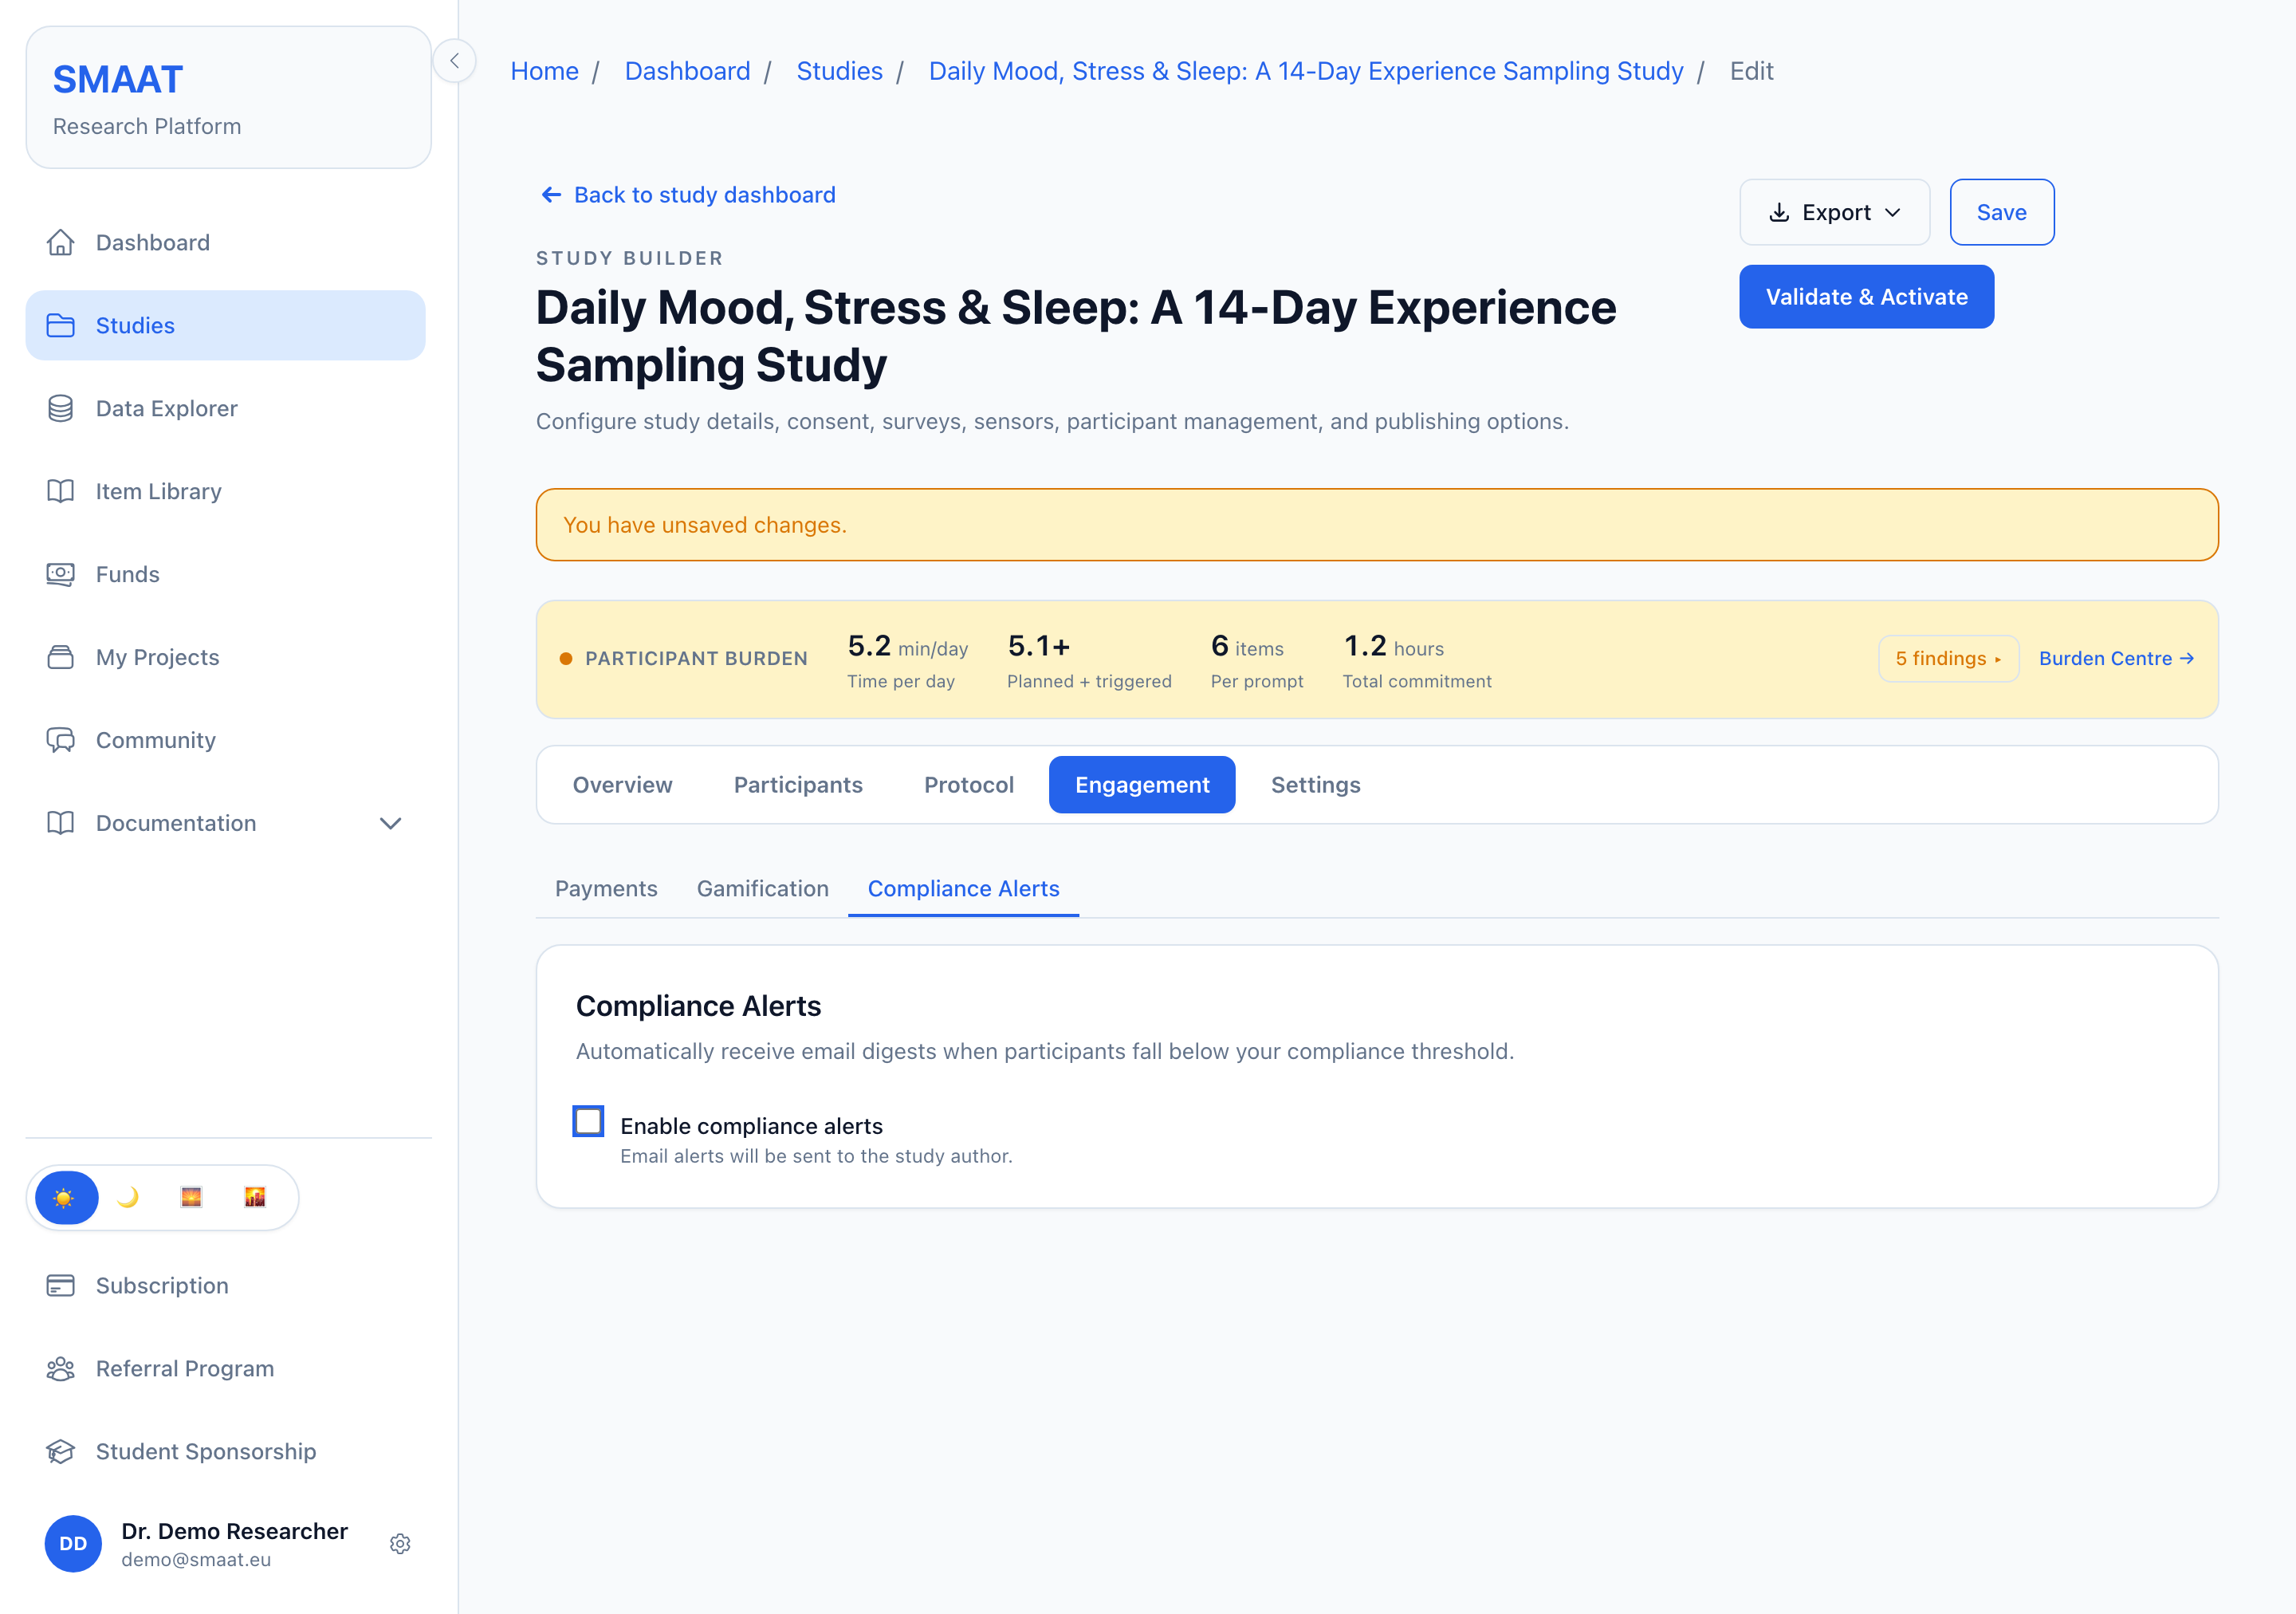
Task: Click the back arrow beside study dashboard link
Action: coord(551,195)
